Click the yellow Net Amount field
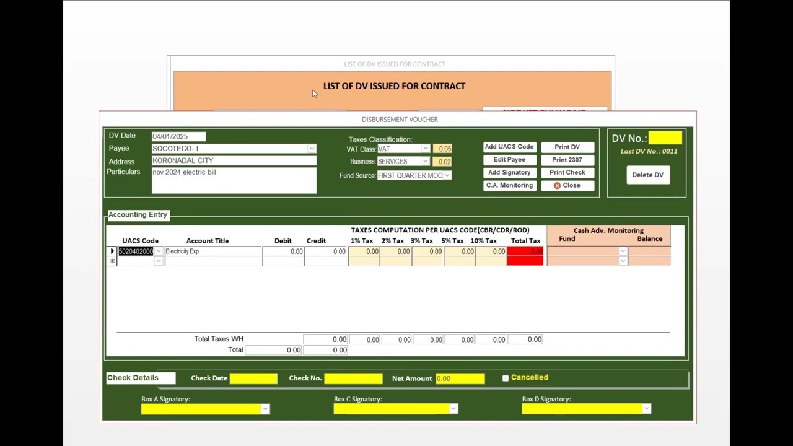793x446 pixels. click(x=460, y=378)
